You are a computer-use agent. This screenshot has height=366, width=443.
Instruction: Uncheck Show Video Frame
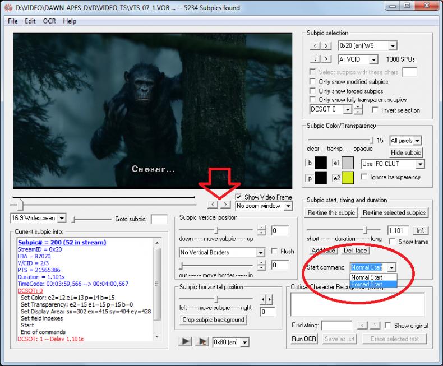coord(238,197)
